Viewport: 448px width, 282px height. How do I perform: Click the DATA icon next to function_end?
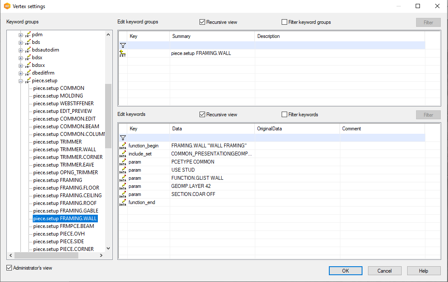point(123,202)
